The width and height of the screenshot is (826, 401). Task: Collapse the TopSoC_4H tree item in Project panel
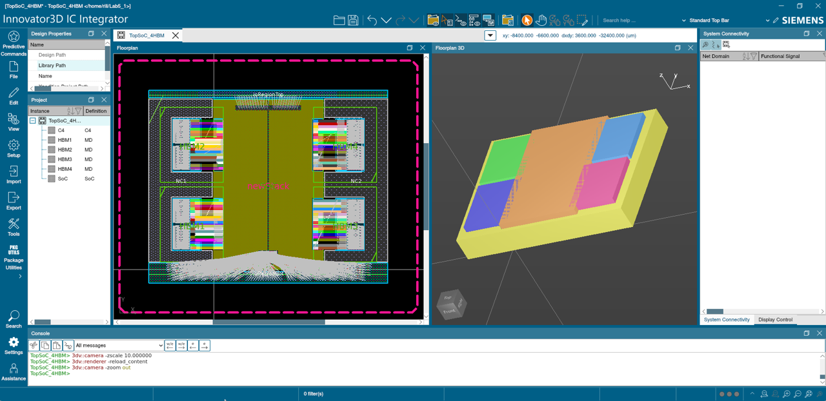[34, 121]
